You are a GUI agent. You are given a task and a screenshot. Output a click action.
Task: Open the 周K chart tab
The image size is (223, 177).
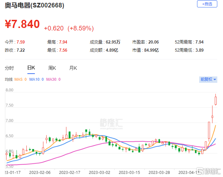(52, 68)
